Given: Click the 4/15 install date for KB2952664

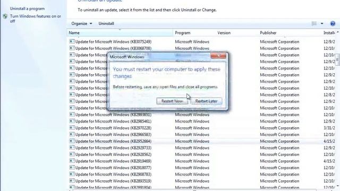Looking at the screenshot, I should click(x=329, y=141).
